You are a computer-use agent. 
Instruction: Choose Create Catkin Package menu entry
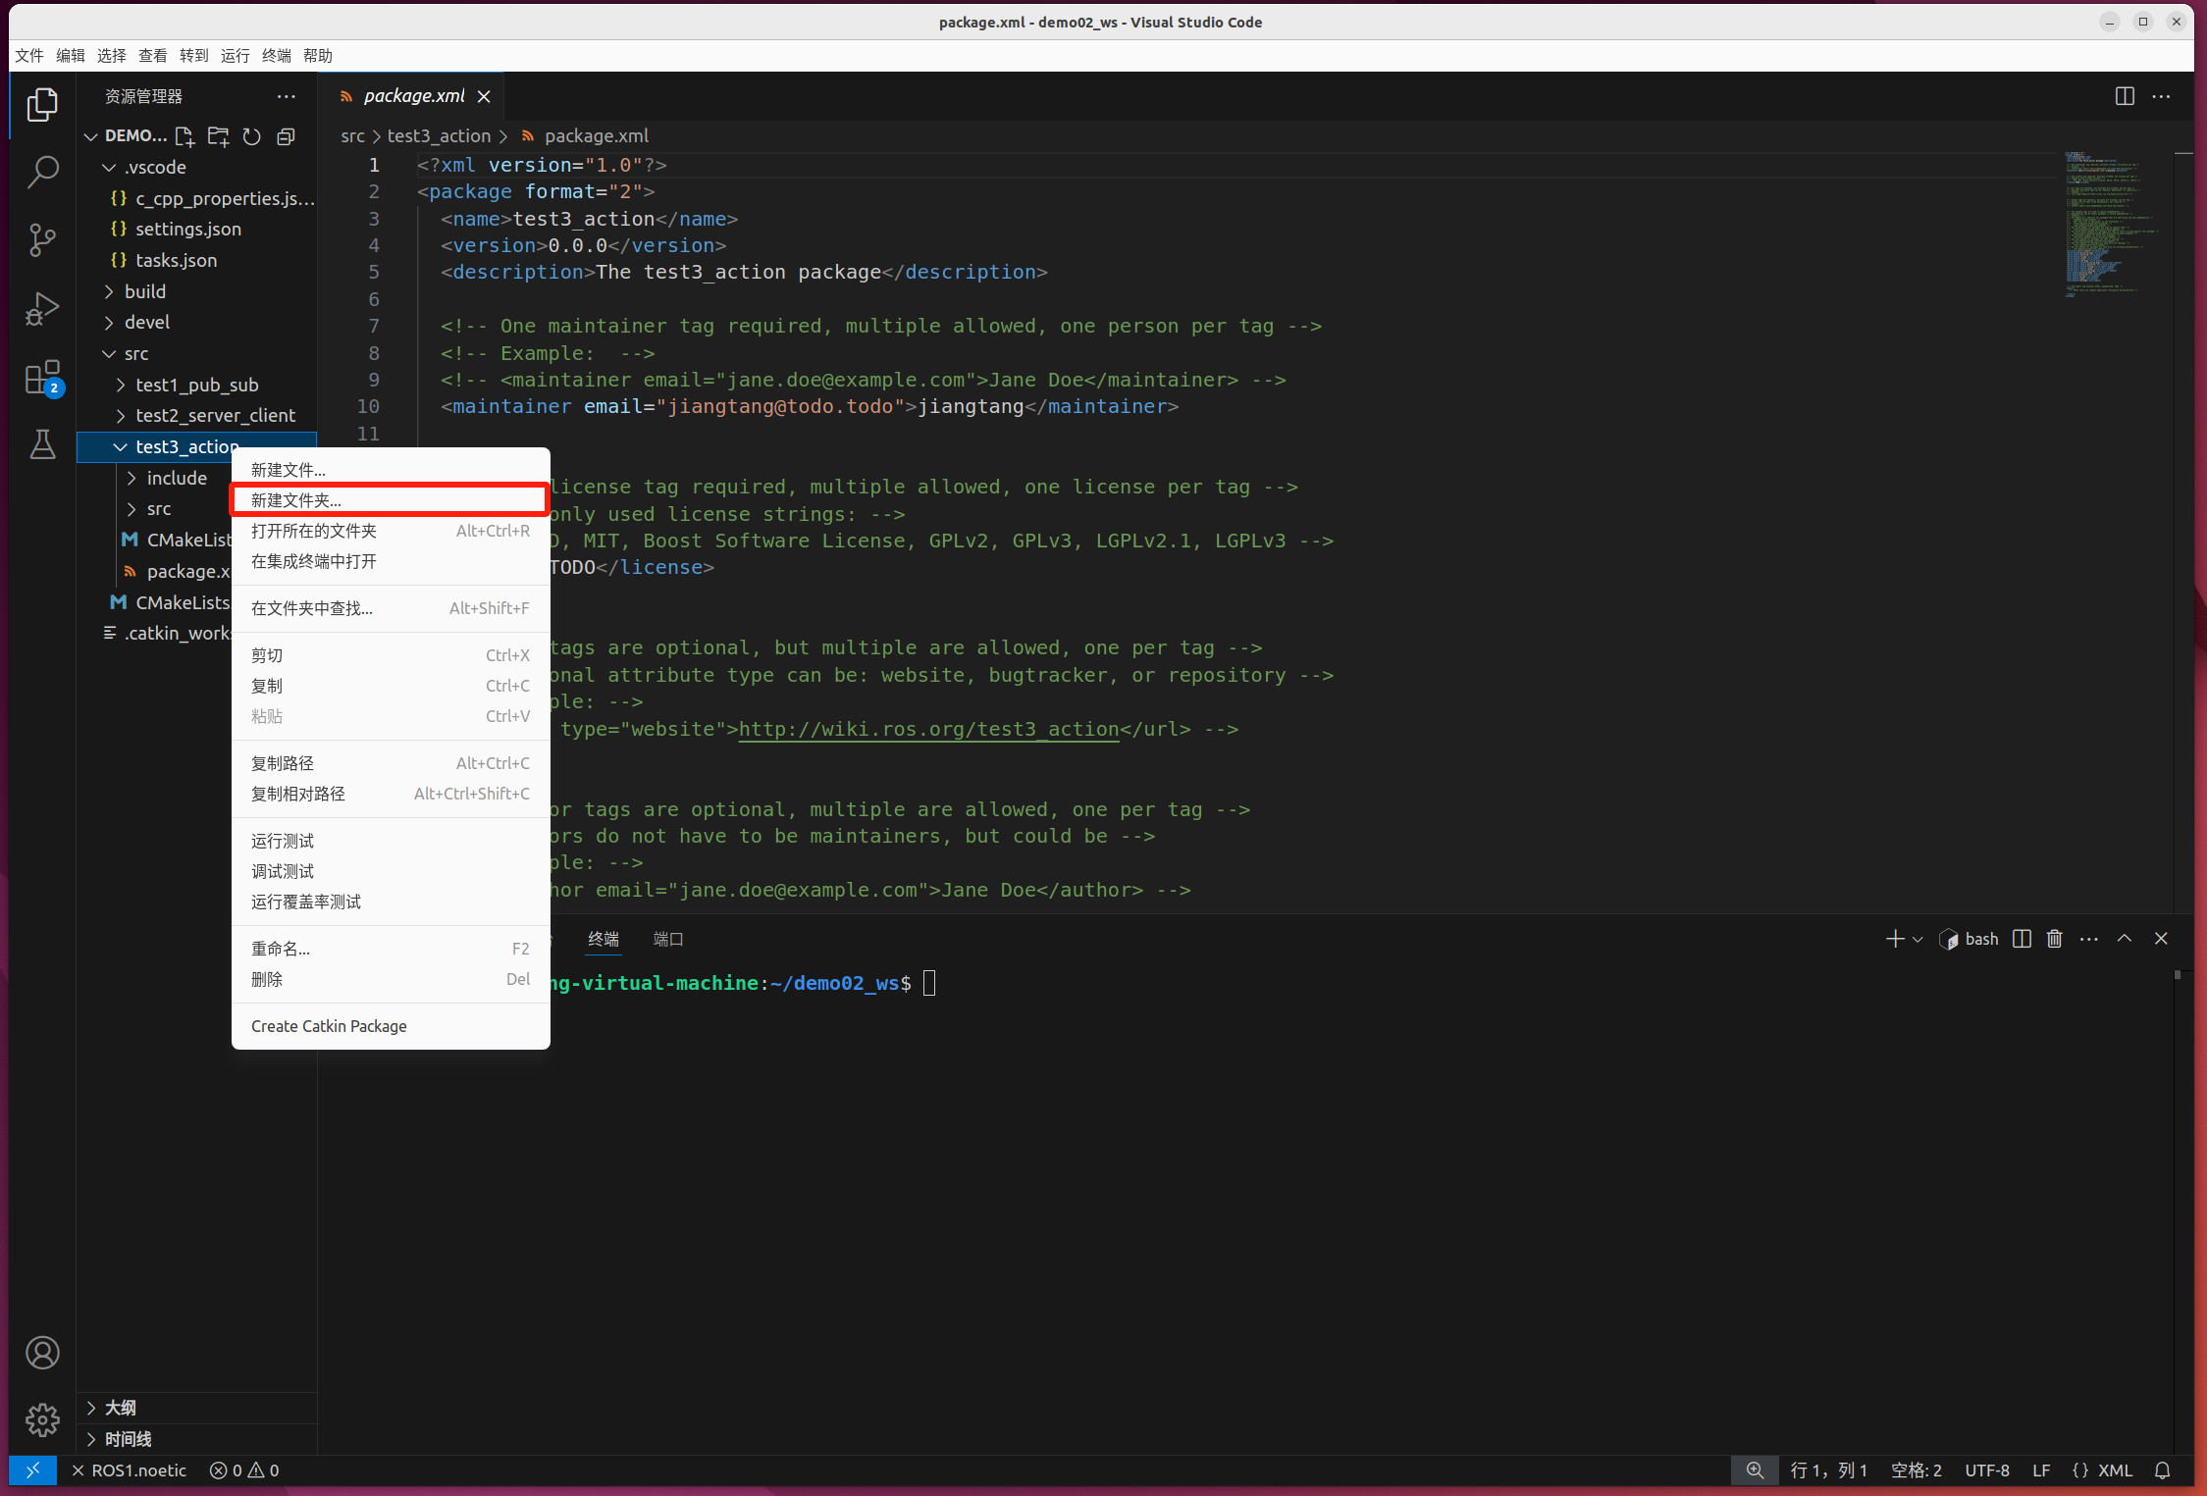[x=329, y=1026]
